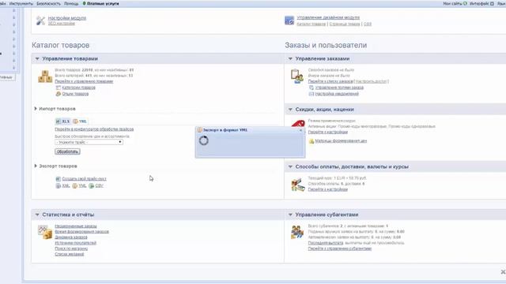Open the Платные услуги menu

[100, 3]
